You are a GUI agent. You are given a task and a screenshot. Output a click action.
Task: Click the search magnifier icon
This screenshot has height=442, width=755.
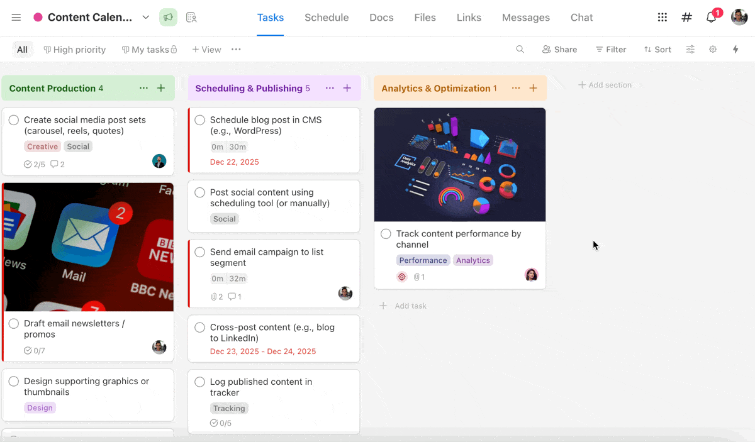520,50
